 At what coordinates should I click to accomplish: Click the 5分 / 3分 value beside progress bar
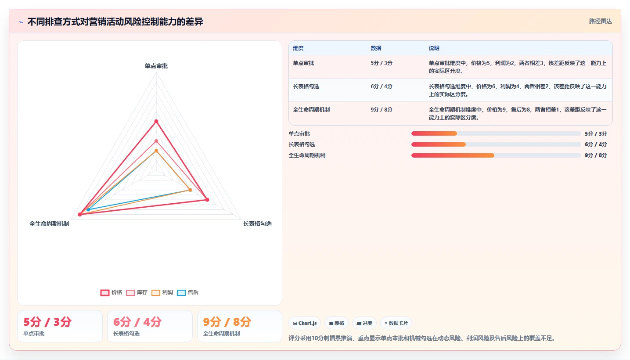pos(596,134)
